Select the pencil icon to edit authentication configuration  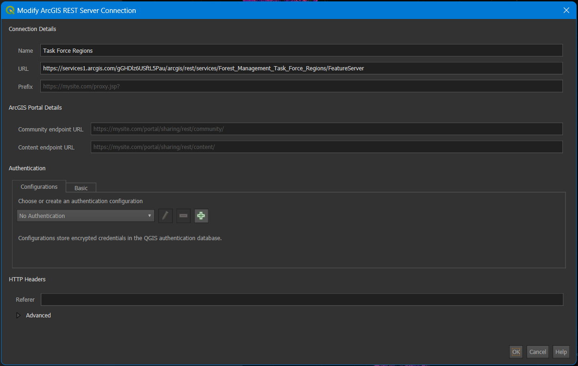click(x=165, y=216)
